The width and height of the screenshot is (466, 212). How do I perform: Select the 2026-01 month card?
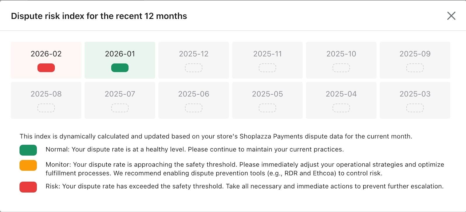(120, 54)
